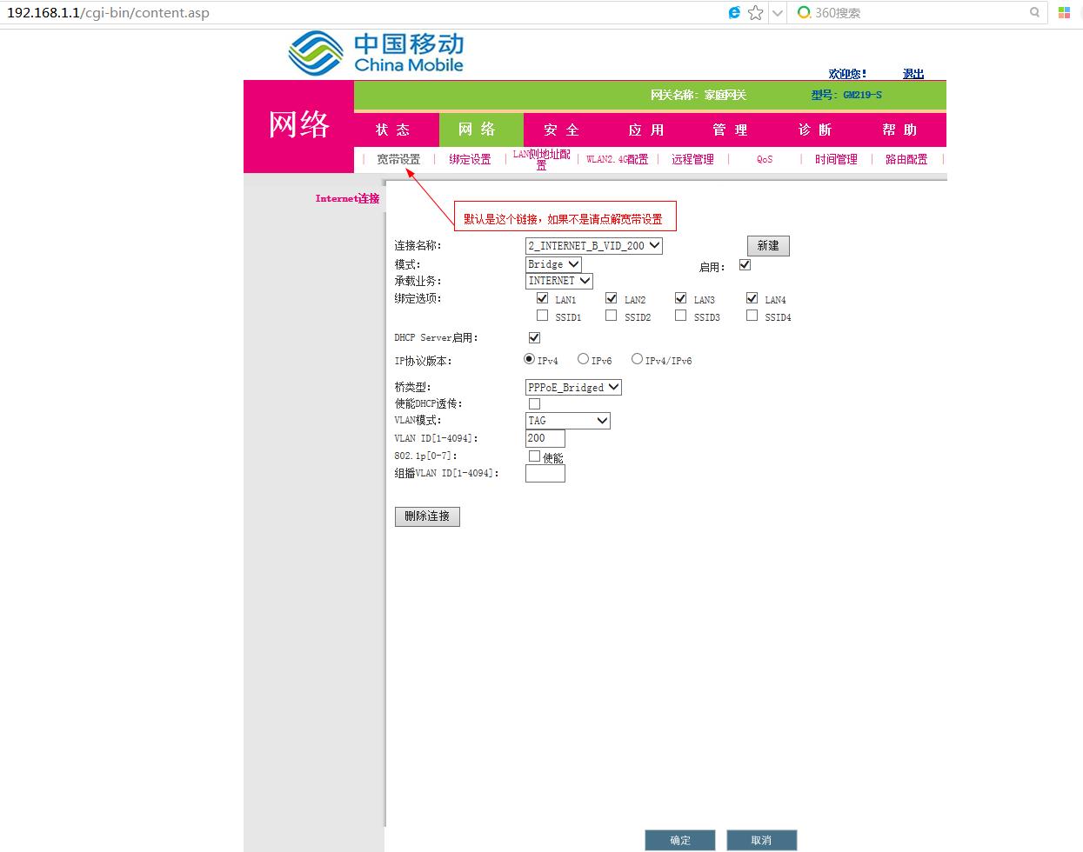The width and height of the screenshot is (1083, 852).
Task: Click the 退出 logout link
Action: [x=913, y=74]
